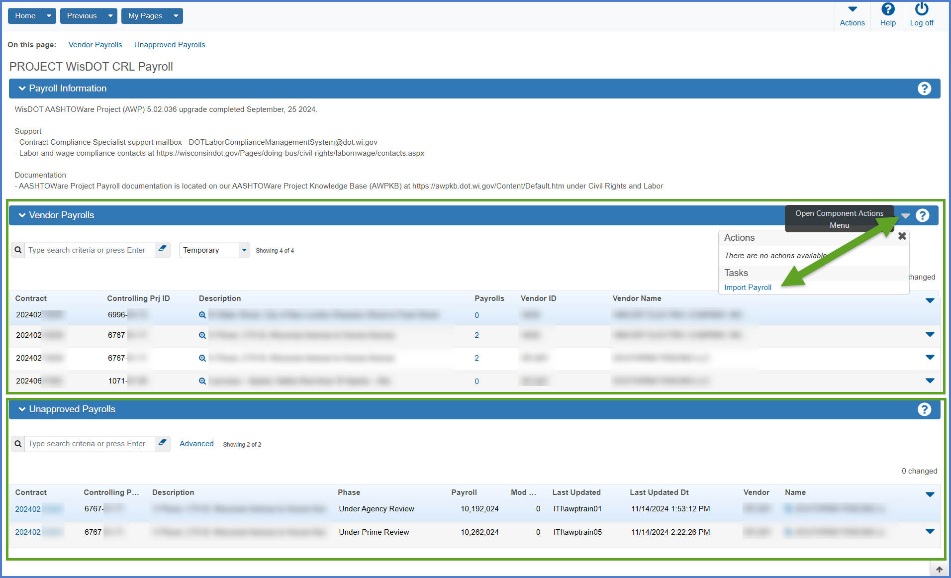951x578 pixels.
Task: Select the 11/14/2024 2:22:26 PM timestamp
Action: click(670, 532)
